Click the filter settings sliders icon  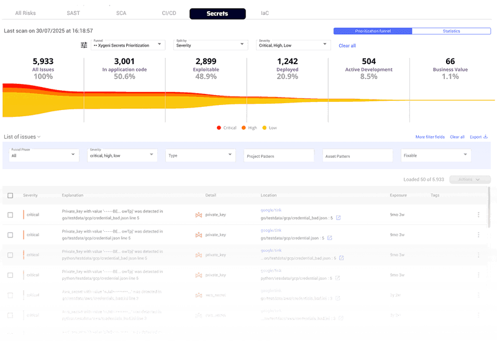(x=84, y=45)
